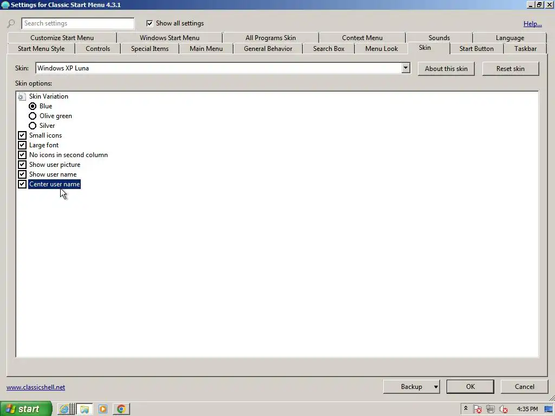Open the Skin dropdown list

(x=405, y=68)
